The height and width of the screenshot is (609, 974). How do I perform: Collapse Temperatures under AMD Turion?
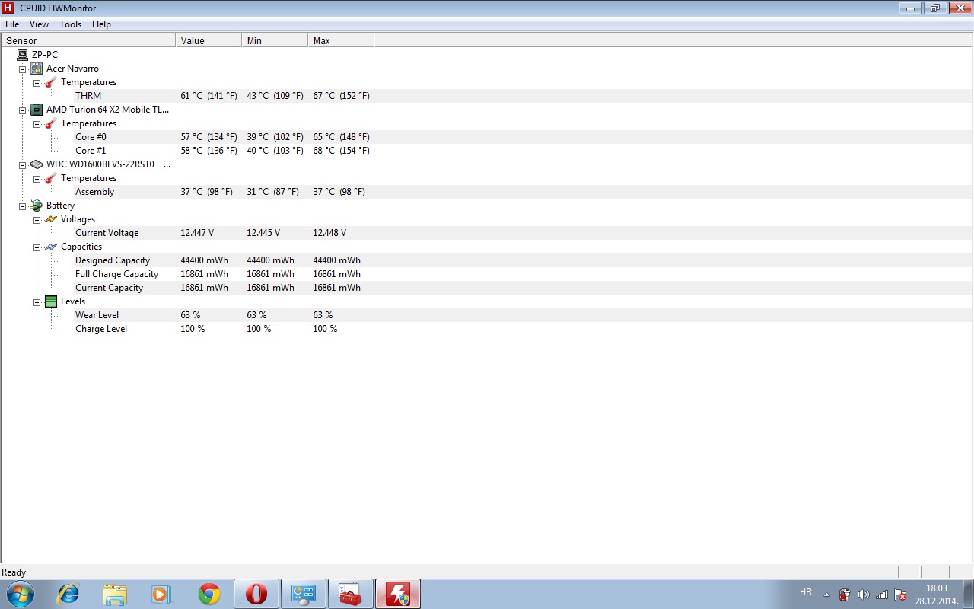pyautogui.click(x=37, y=123)
